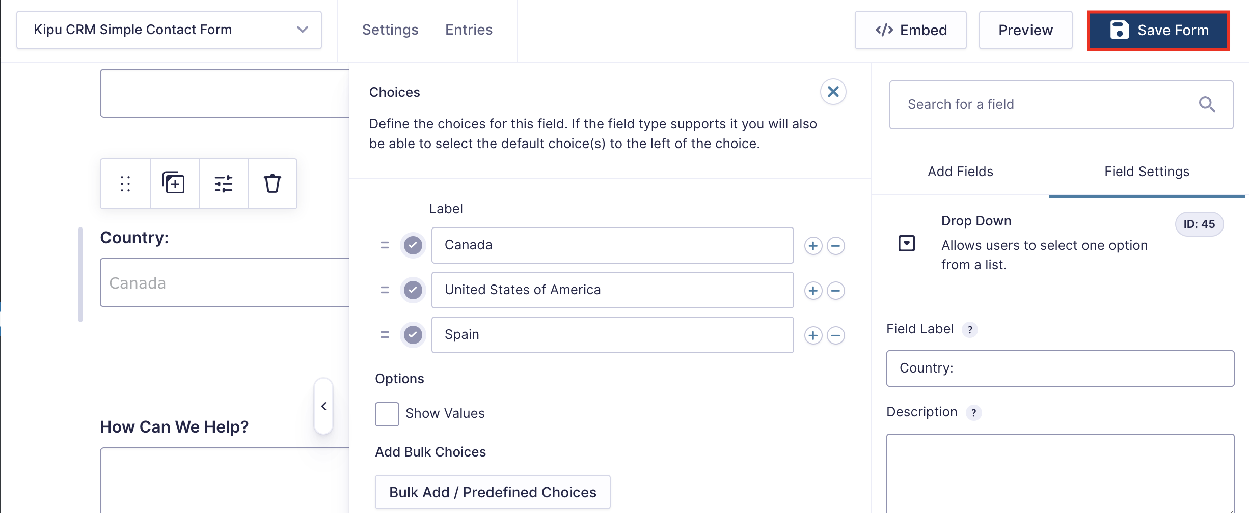Image resolution: width=1249 pixels, height=513 pixels.
Task: Click Field Label help question mark
Action: pyautogui.click(x=970, y=330)
